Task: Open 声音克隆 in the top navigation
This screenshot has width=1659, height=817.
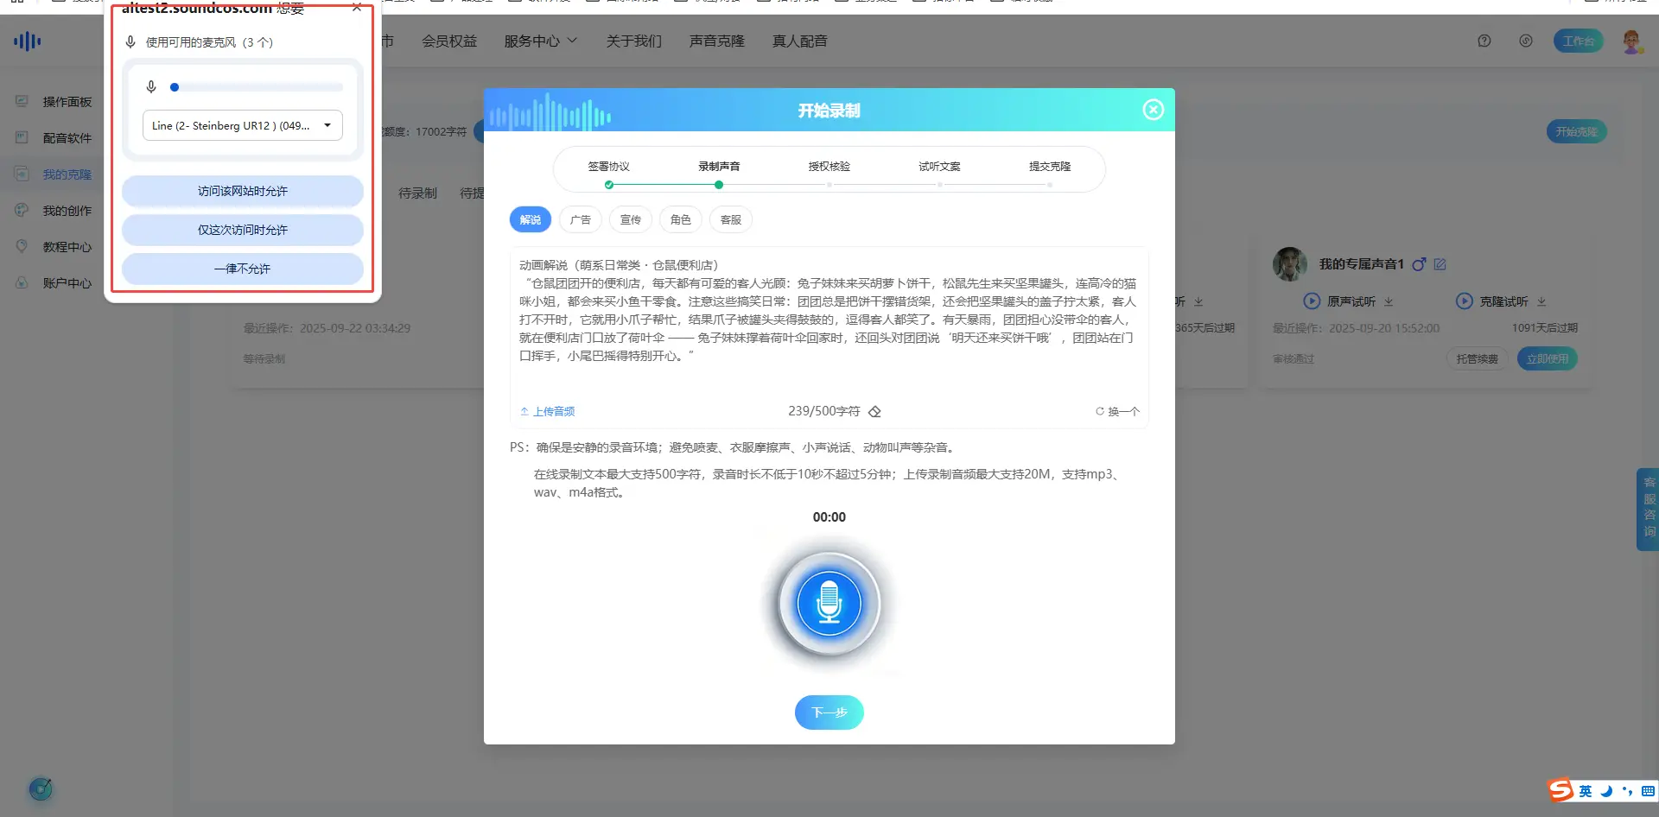Action: pos(716,41)
